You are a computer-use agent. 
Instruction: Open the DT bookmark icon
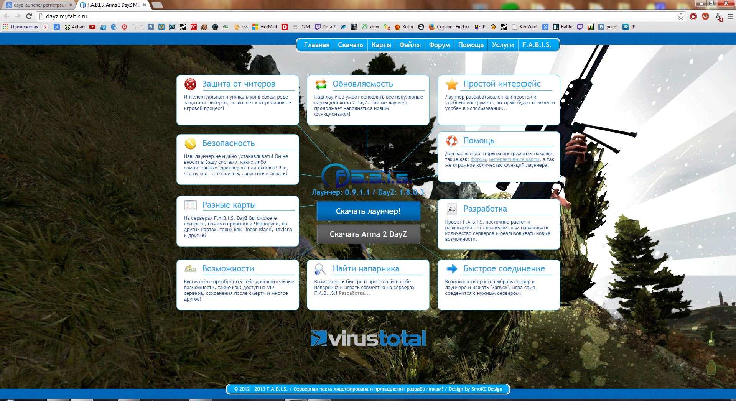pyautogui.click(x=194, y=27)
